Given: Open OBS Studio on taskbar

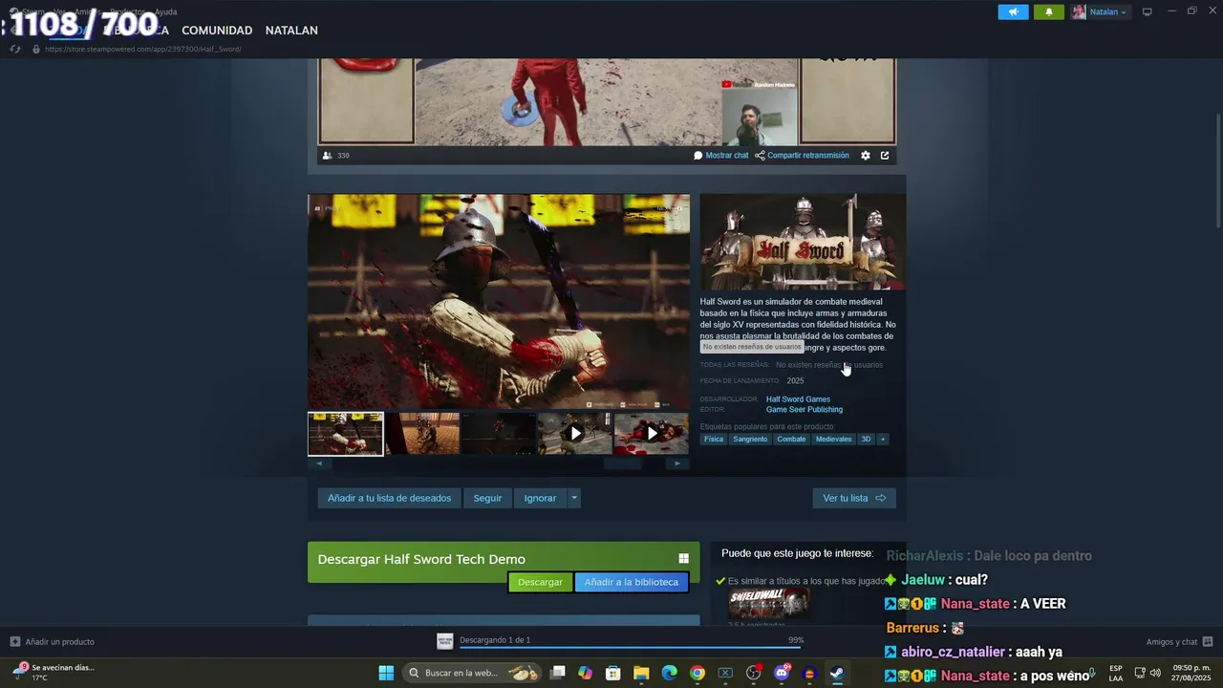Looking at the screenshot, I should coord(754,673).
